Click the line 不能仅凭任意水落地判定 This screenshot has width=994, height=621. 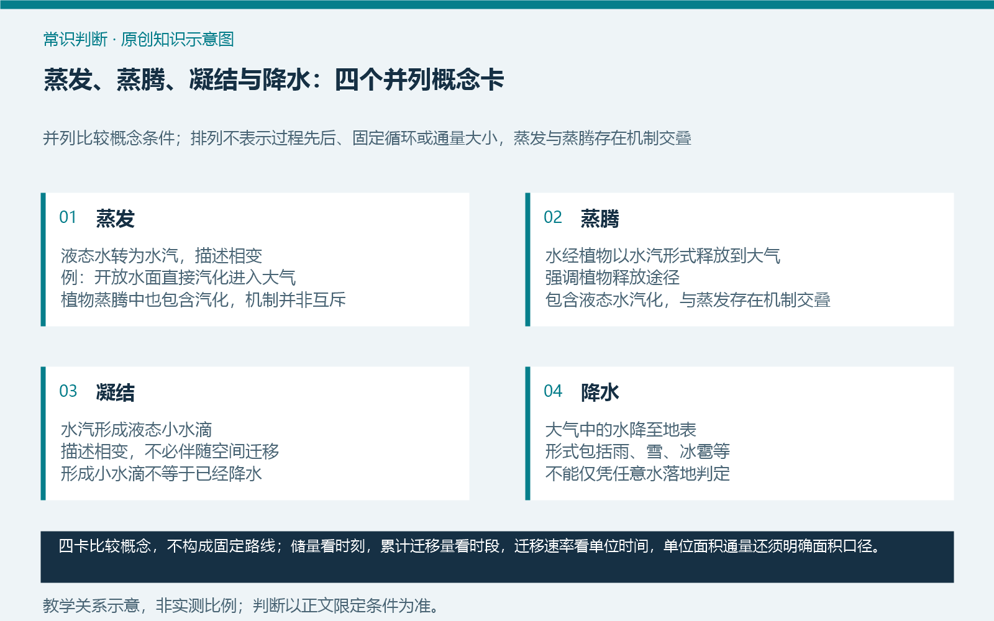click(x=637, y=474)
